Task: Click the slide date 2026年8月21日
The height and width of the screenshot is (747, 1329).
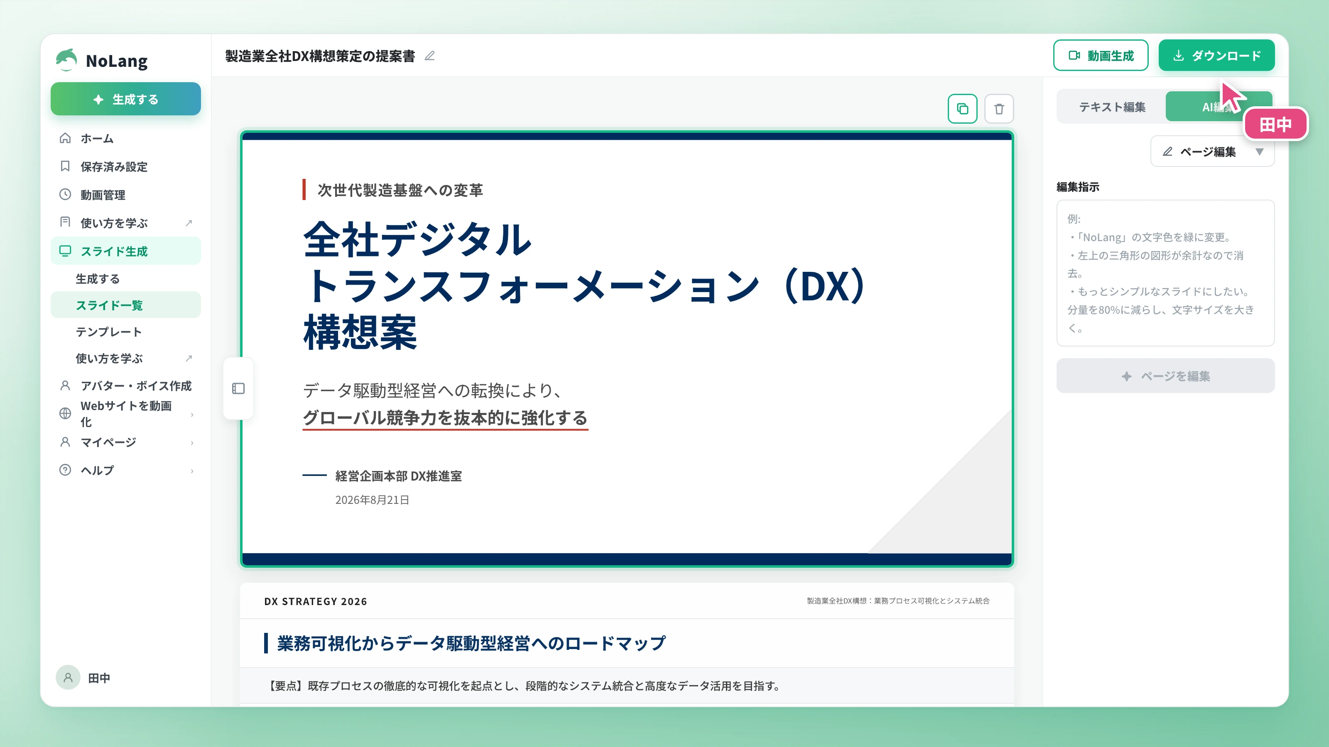Action: 372,500
